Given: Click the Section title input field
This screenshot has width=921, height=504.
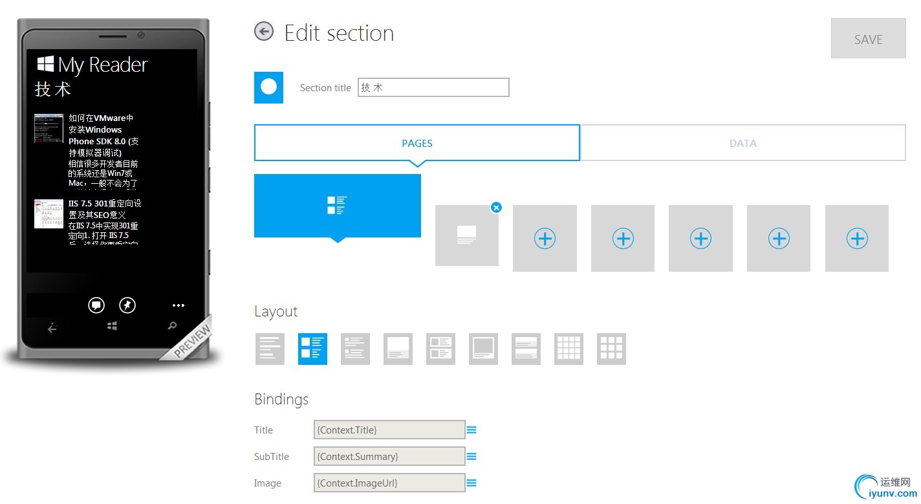Looking at the screenshot, I should [433, 87].
